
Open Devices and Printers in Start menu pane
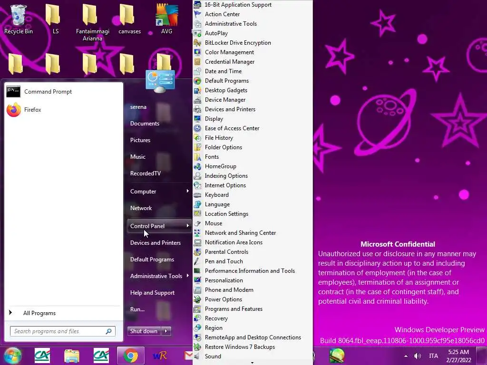[156, 243]
